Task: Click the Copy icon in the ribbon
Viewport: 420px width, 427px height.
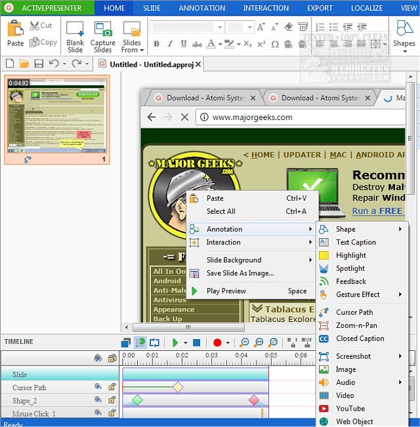Action: [34, 42]
